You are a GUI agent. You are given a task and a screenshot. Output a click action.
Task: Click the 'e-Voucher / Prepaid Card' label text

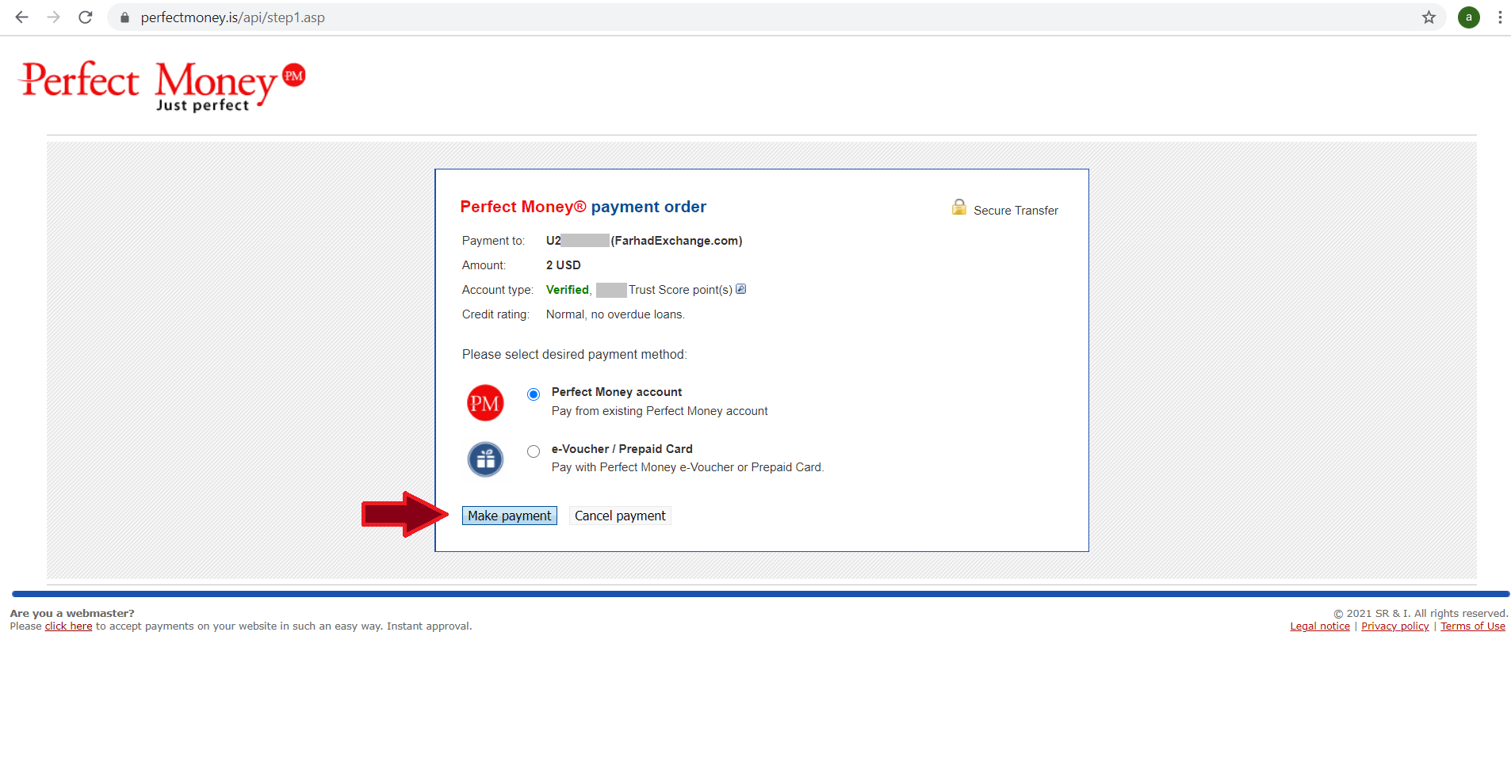pyautogui.click(x=622, y=449)
